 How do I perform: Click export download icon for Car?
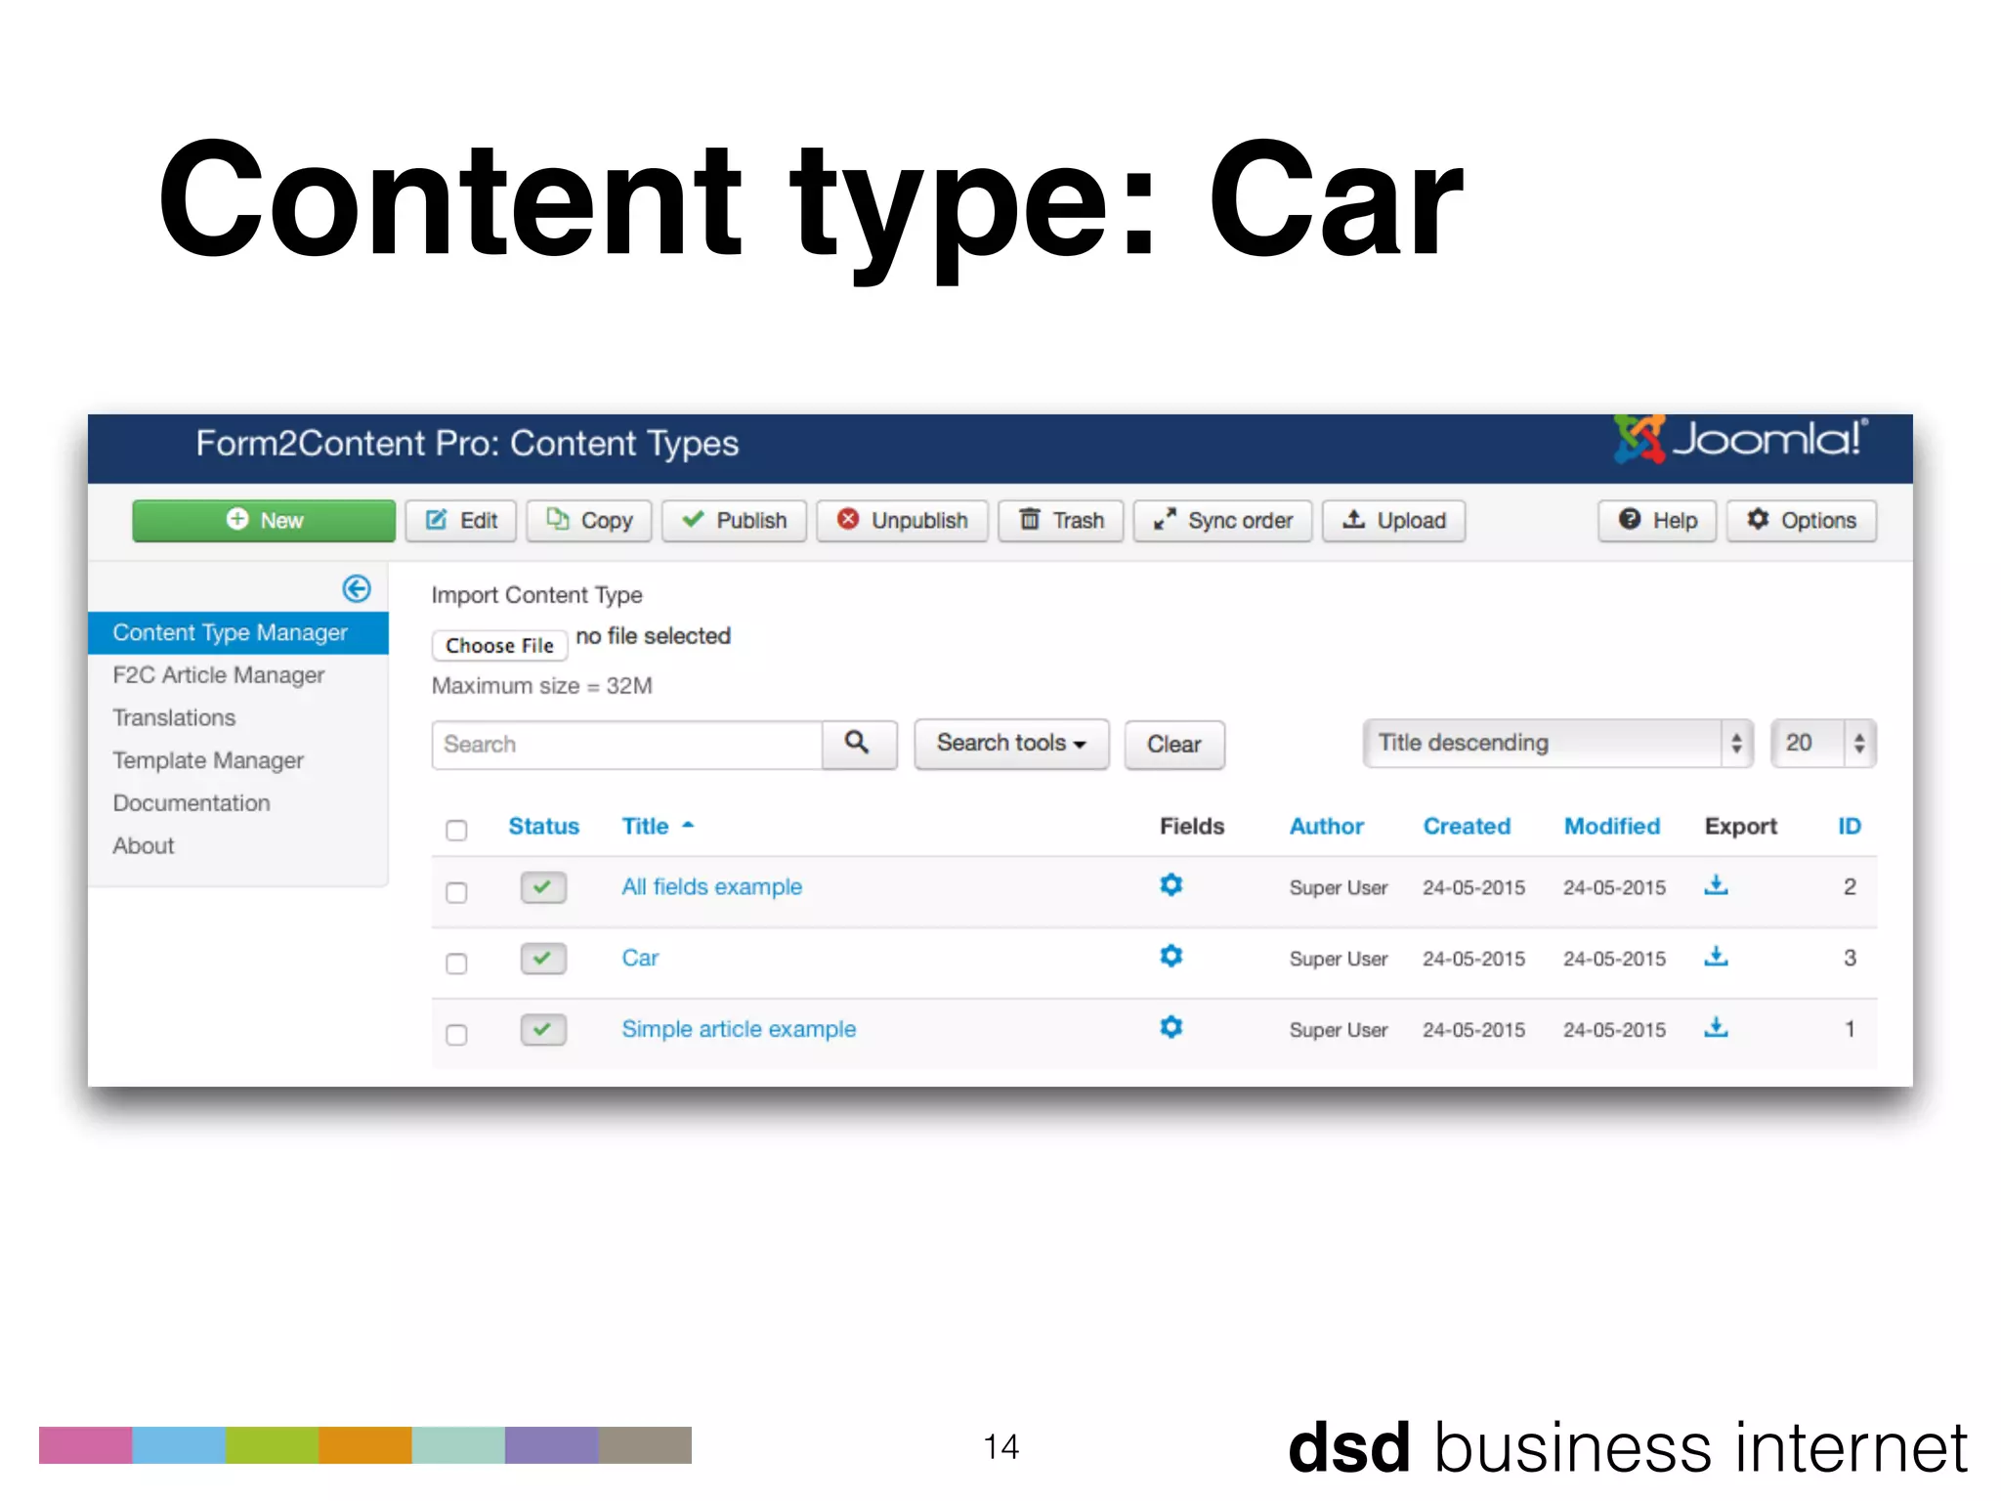[1717, 957]
